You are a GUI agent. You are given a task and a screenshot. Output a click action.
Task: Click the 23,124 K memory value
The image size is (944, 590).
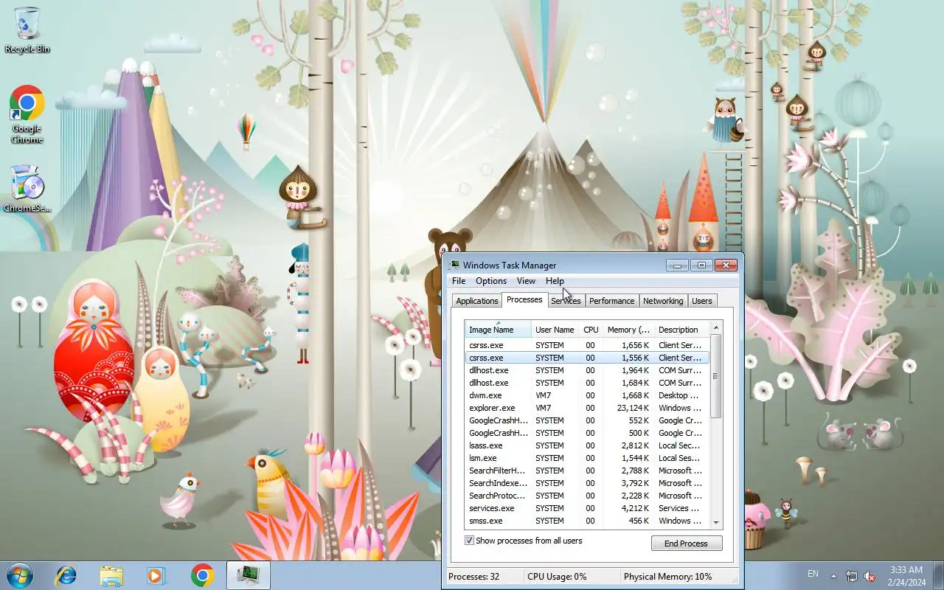(x=633, y=408)
